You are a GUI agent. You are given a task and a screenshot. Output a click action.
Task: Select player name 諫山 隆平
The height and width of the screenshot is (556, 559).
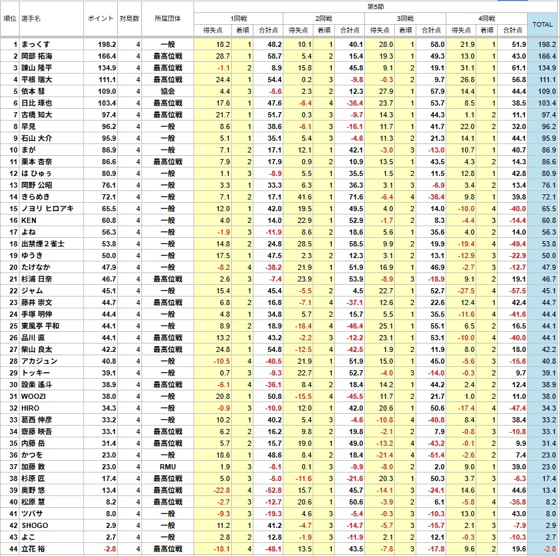point(36,68)
